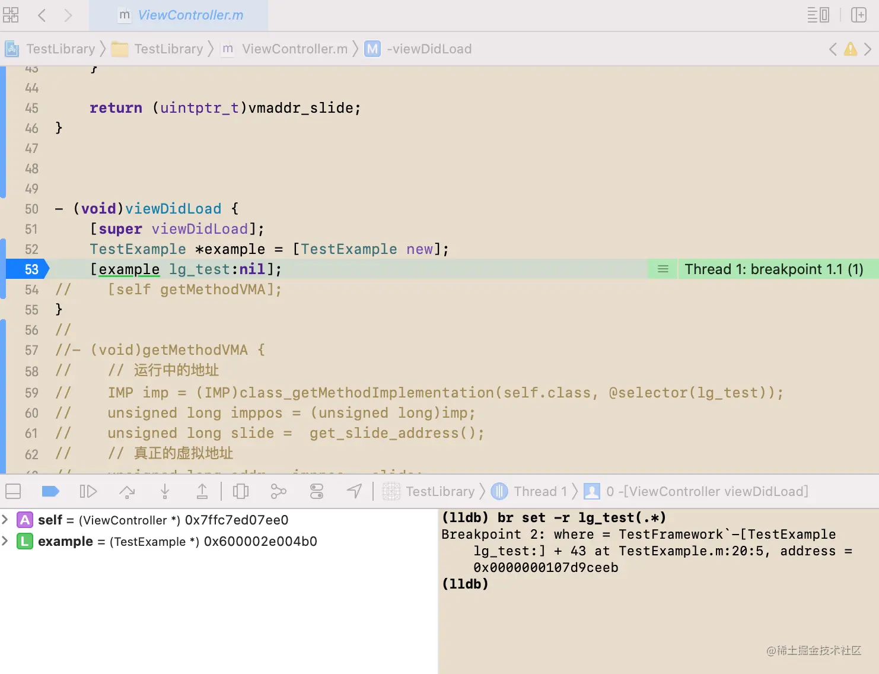Click the '[example lg_test:nil];' code

point(186,269)
